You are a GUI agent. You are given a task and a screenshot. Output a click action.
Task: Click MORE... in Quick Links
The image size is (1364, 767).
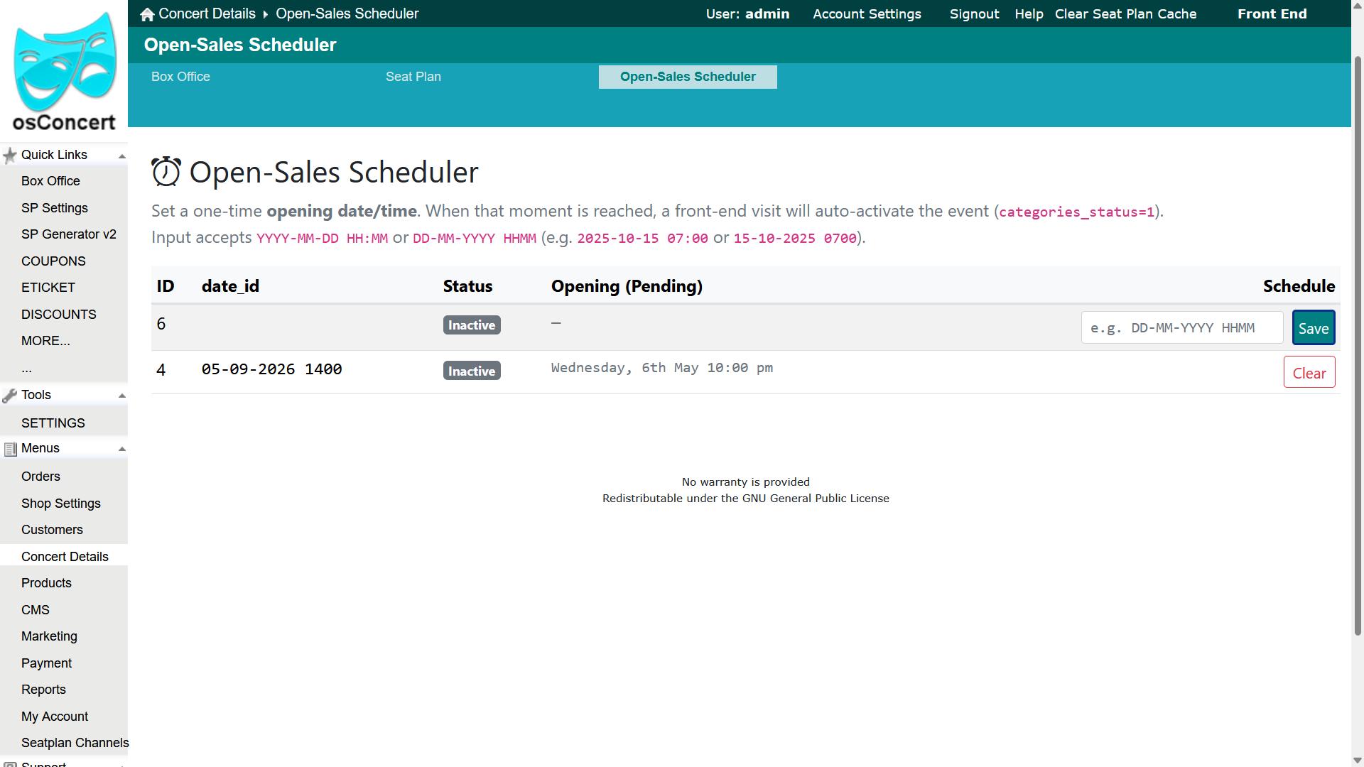click(x=45, y=341)
